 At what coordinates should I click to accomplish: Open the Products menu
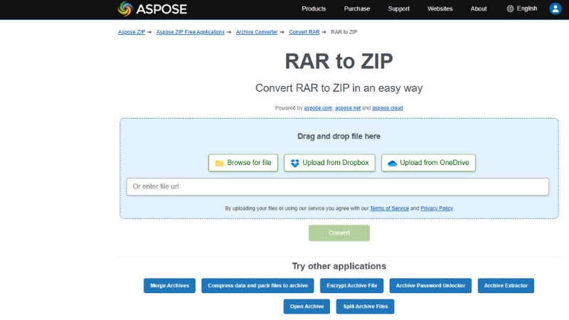point(314,9)
